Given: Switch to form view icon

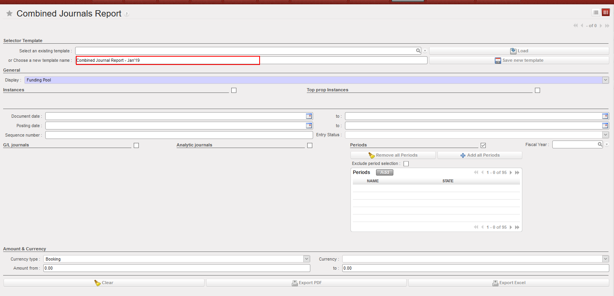Looking at the screenshot, I should 605,13.
